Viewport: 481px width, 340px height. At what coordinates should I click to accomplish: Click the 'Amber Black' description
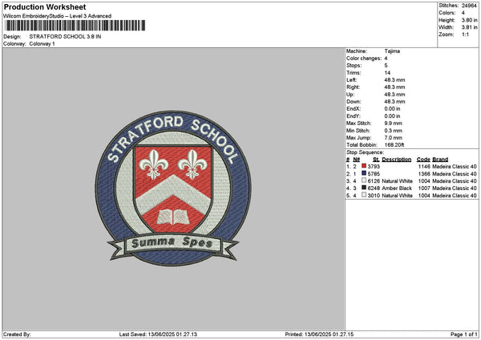point(397,188)
